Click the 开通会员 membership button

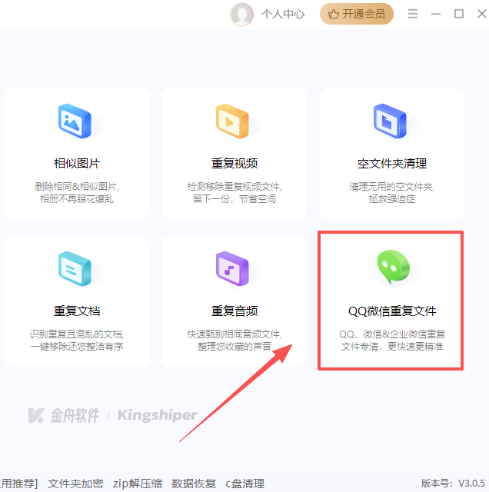[x=357, y=14]
